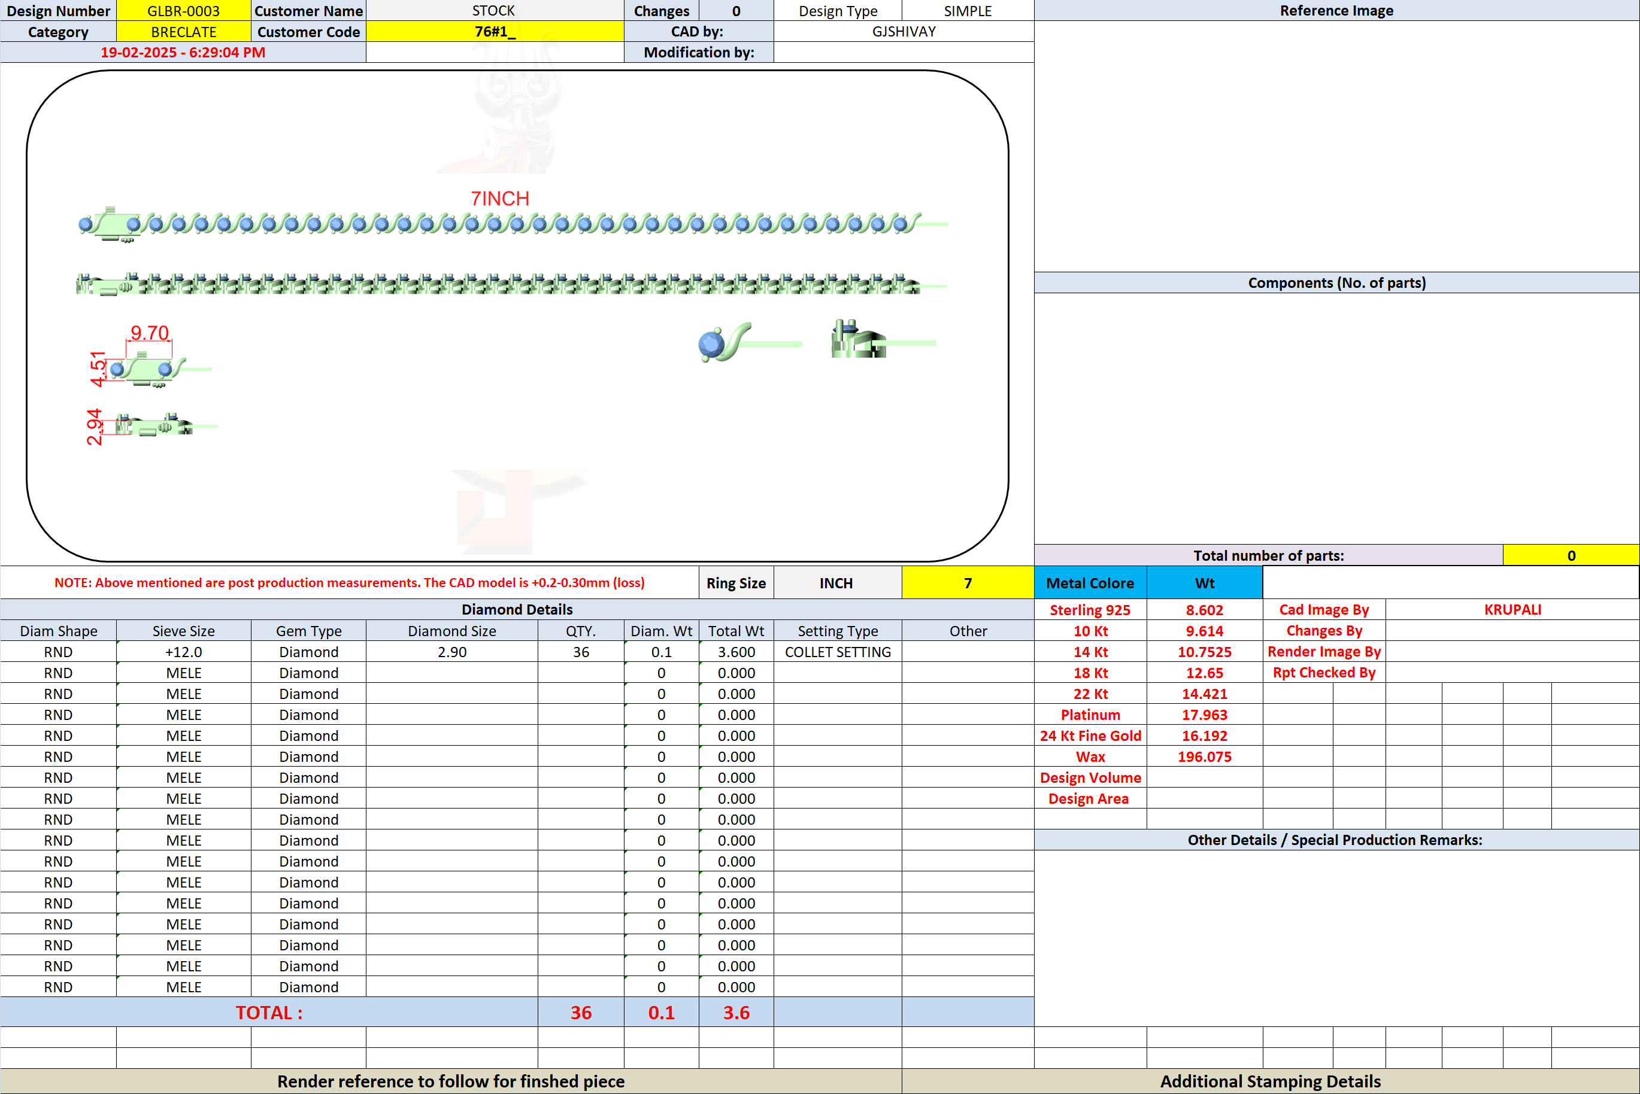Click the Changes By label
This screenshot has width=1640, height=1094.
tap(1324, 631)
